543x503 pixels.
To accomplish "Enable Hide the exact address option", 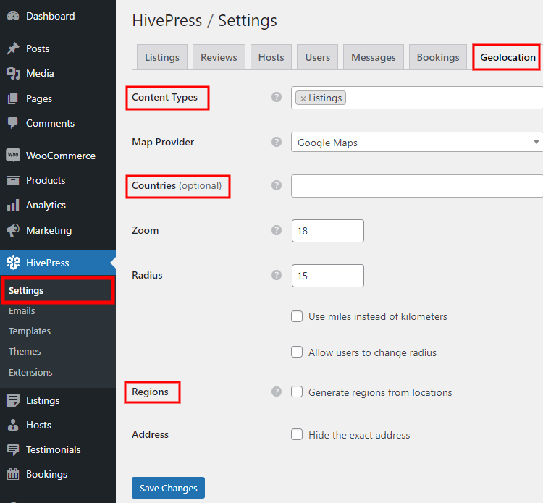I will click(x=297, y=434).
